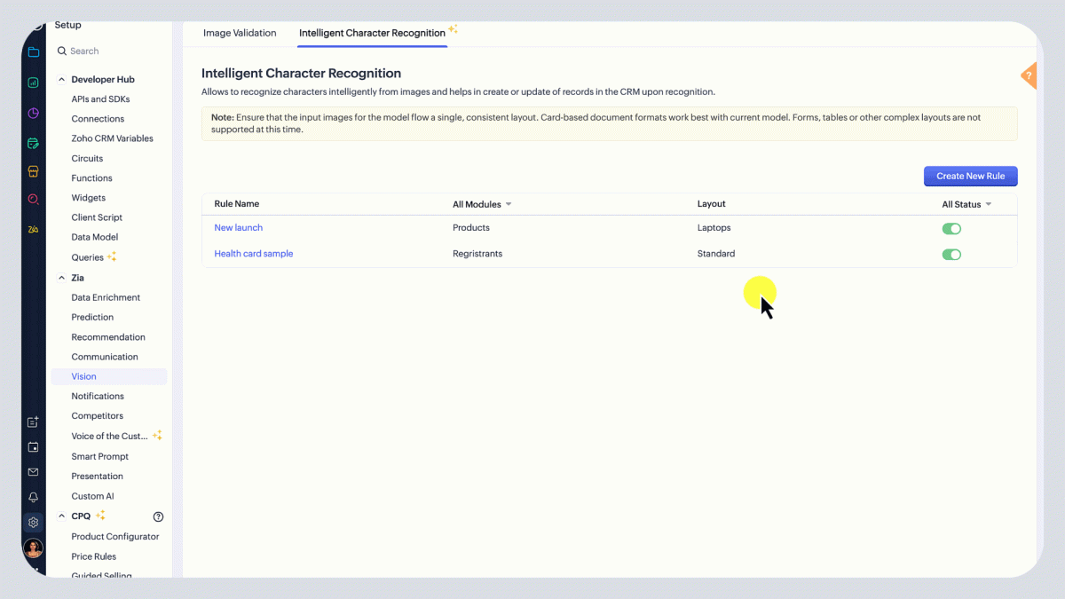
Task: Open Recommendation under Zia
Action: click(x=108, y=337)
